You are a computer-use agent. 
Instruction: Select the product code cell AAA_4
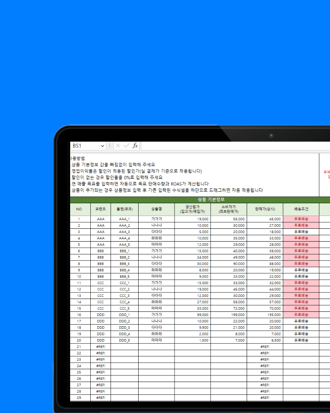(125, 238)
